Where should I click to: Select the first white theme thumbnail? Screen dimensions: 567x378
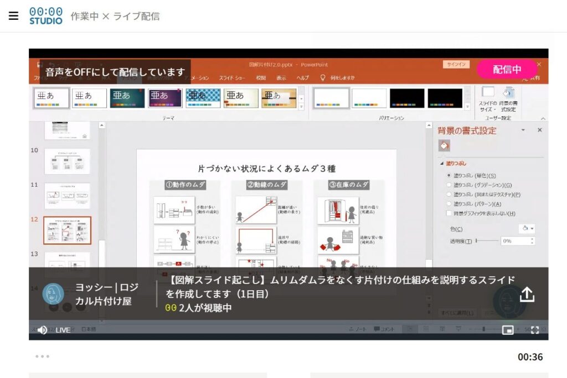(x=51, y=98)
